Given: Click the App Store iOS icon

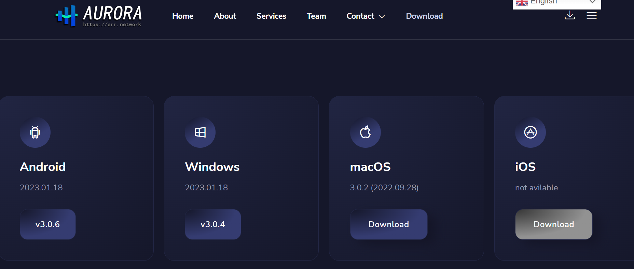Looking at the screenshot, I should click(530, 132).
